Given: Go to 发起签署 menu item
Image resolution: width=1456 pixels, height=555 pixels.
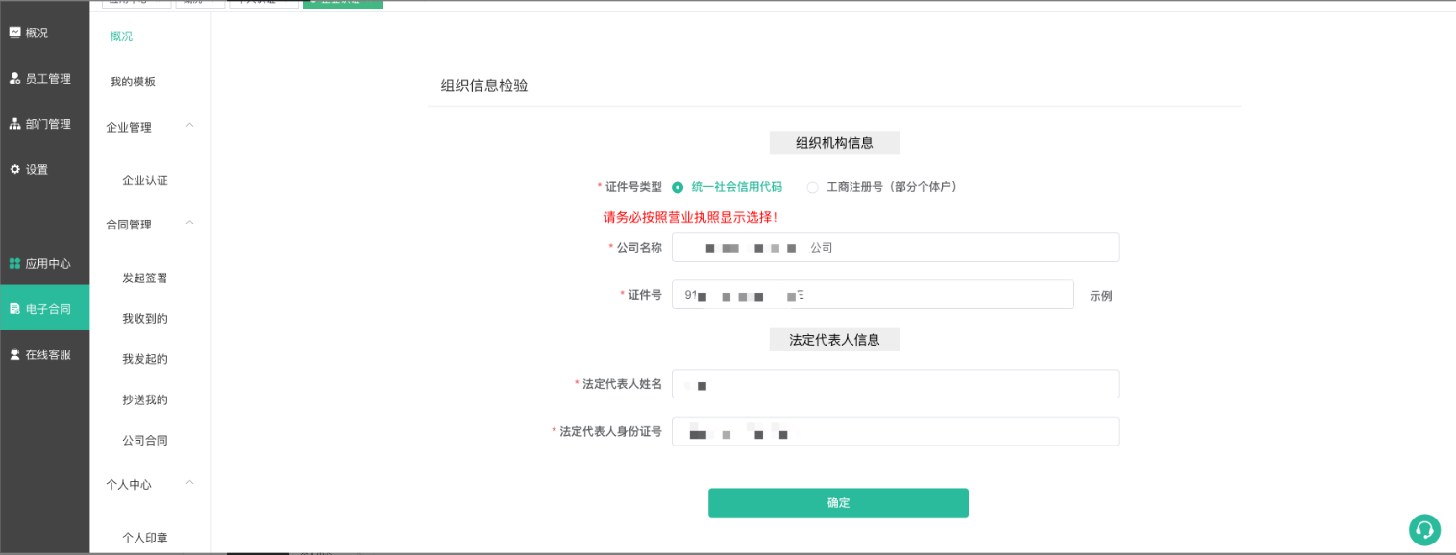Looking at the screenshot, I should (145, 277).
